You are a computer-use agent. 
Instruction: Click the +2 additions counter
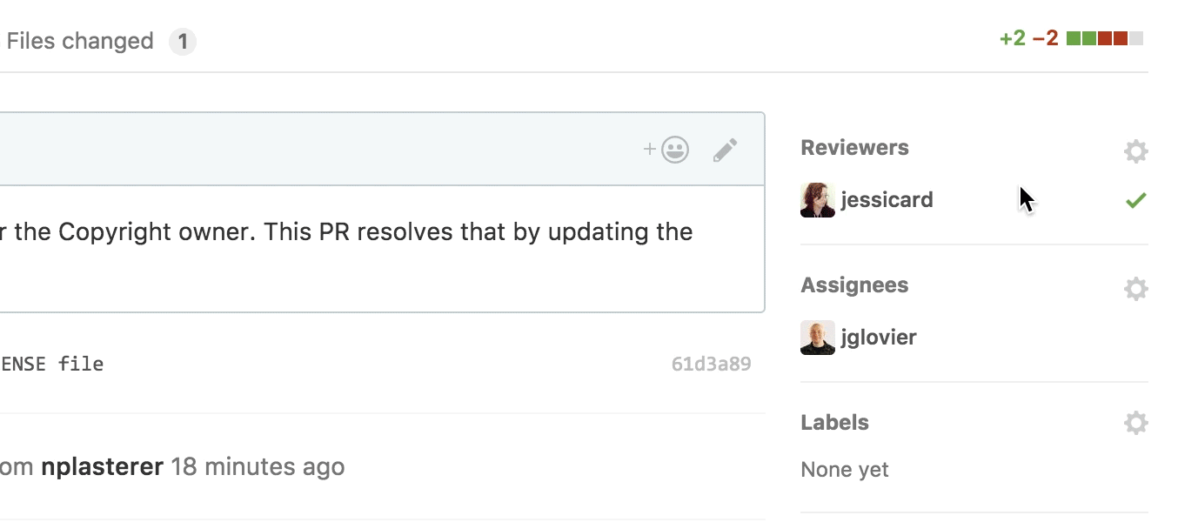click(x=1011, y=37)
